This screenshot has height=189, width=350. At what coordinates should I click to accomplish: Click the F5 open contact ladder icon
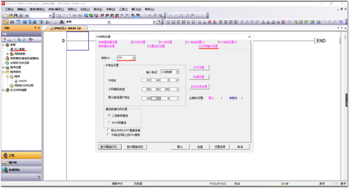click(x=168, y=22)
